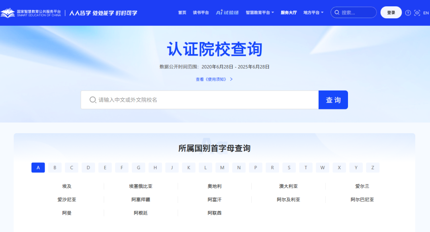Select letter tab T
This screenshot has height=232, width=430.
tap(306, 168)
